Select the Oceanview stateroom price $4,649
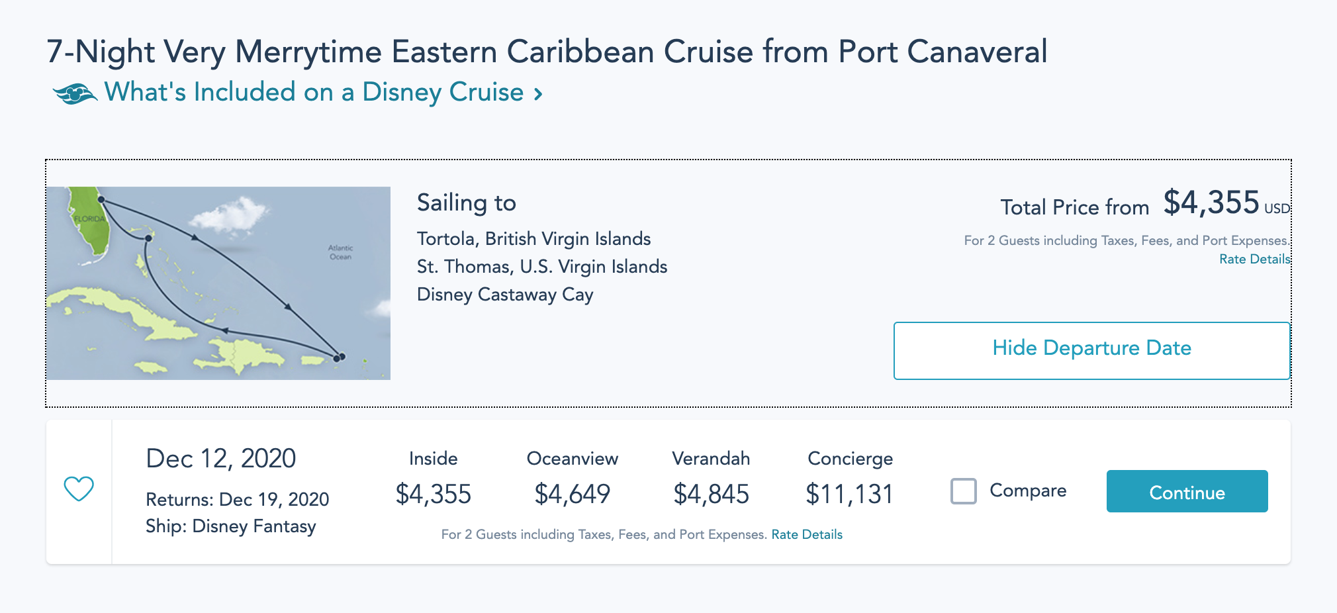The width and height of the screenshot is (1337, 613). (x=573, y=494)
